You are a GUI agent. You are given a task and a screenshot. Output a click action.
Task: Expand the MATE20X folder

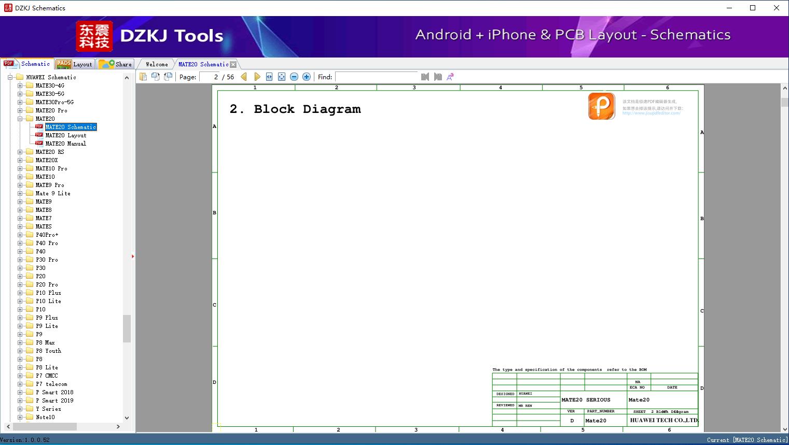coord(20,160)
